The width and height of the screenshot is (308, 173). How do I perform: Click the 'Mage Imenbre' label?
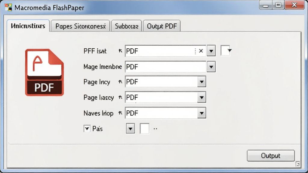pos(103,67)
